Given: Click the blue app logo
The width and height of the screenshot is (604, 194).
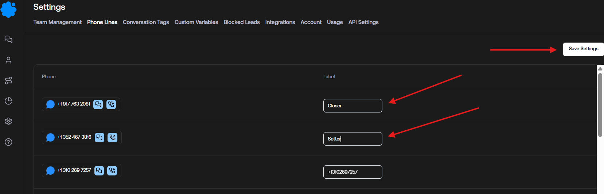Looking at the screenshot, I should point(8,9).
